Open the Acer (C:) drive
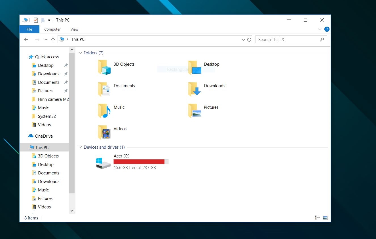Image resolution: width=376 pixels, height=239 pixels. pyautogui.click(x=122, y=156)
